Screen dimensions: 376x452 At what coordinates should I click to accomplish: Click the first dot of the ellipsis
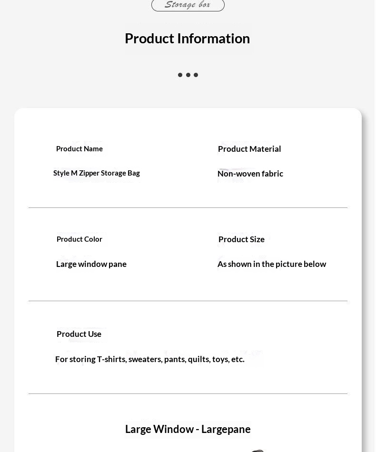pos(180,75)
